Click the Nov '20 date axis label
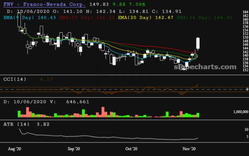The height and width of the screenshot is (156, 249). [x=189, y=149]
